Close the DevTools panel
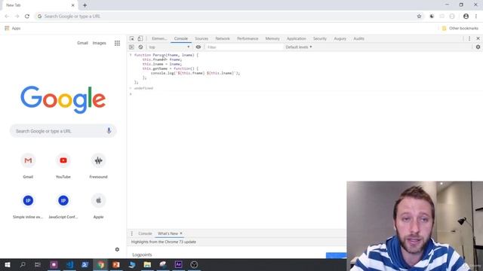Image resolution: width=483 pixels, height=271 pixels. 478,38
